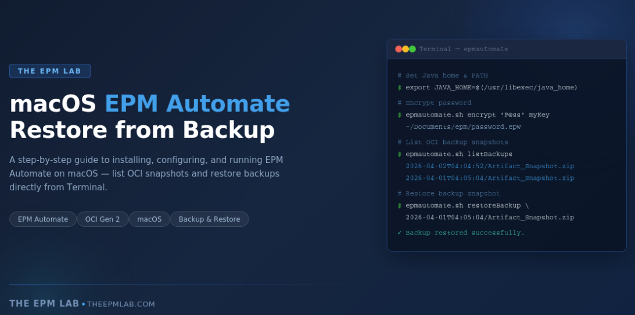Click the export JAVA_HOME command line
Image resolution: width=635 pixels, height=315 pixels.
491,88
